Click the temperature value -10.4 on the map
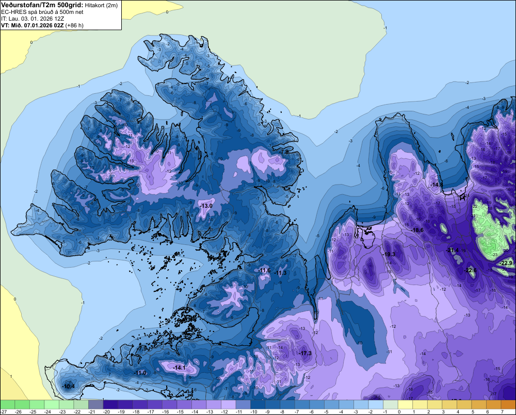Image resolution: width=516 pixels, height=415 pixels. [69, 387]
